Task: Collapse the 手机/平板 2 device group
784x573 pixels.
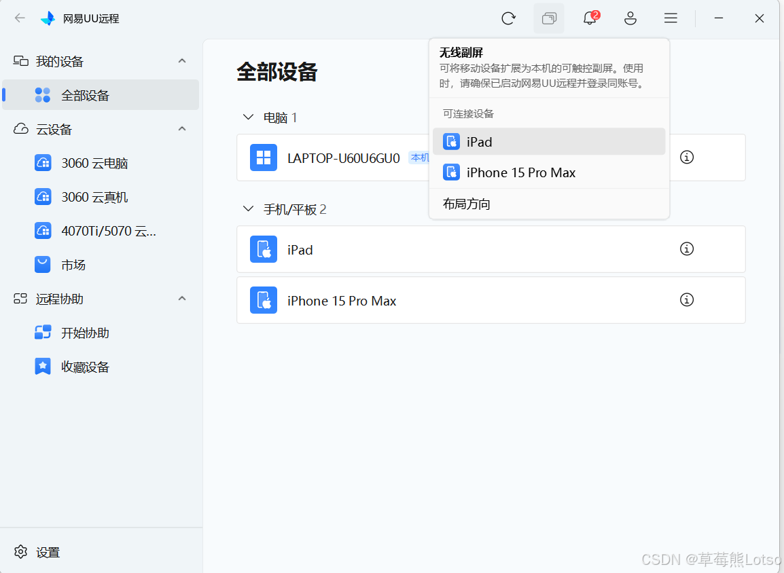Action: pyautogui.click(x=248, y=209)
